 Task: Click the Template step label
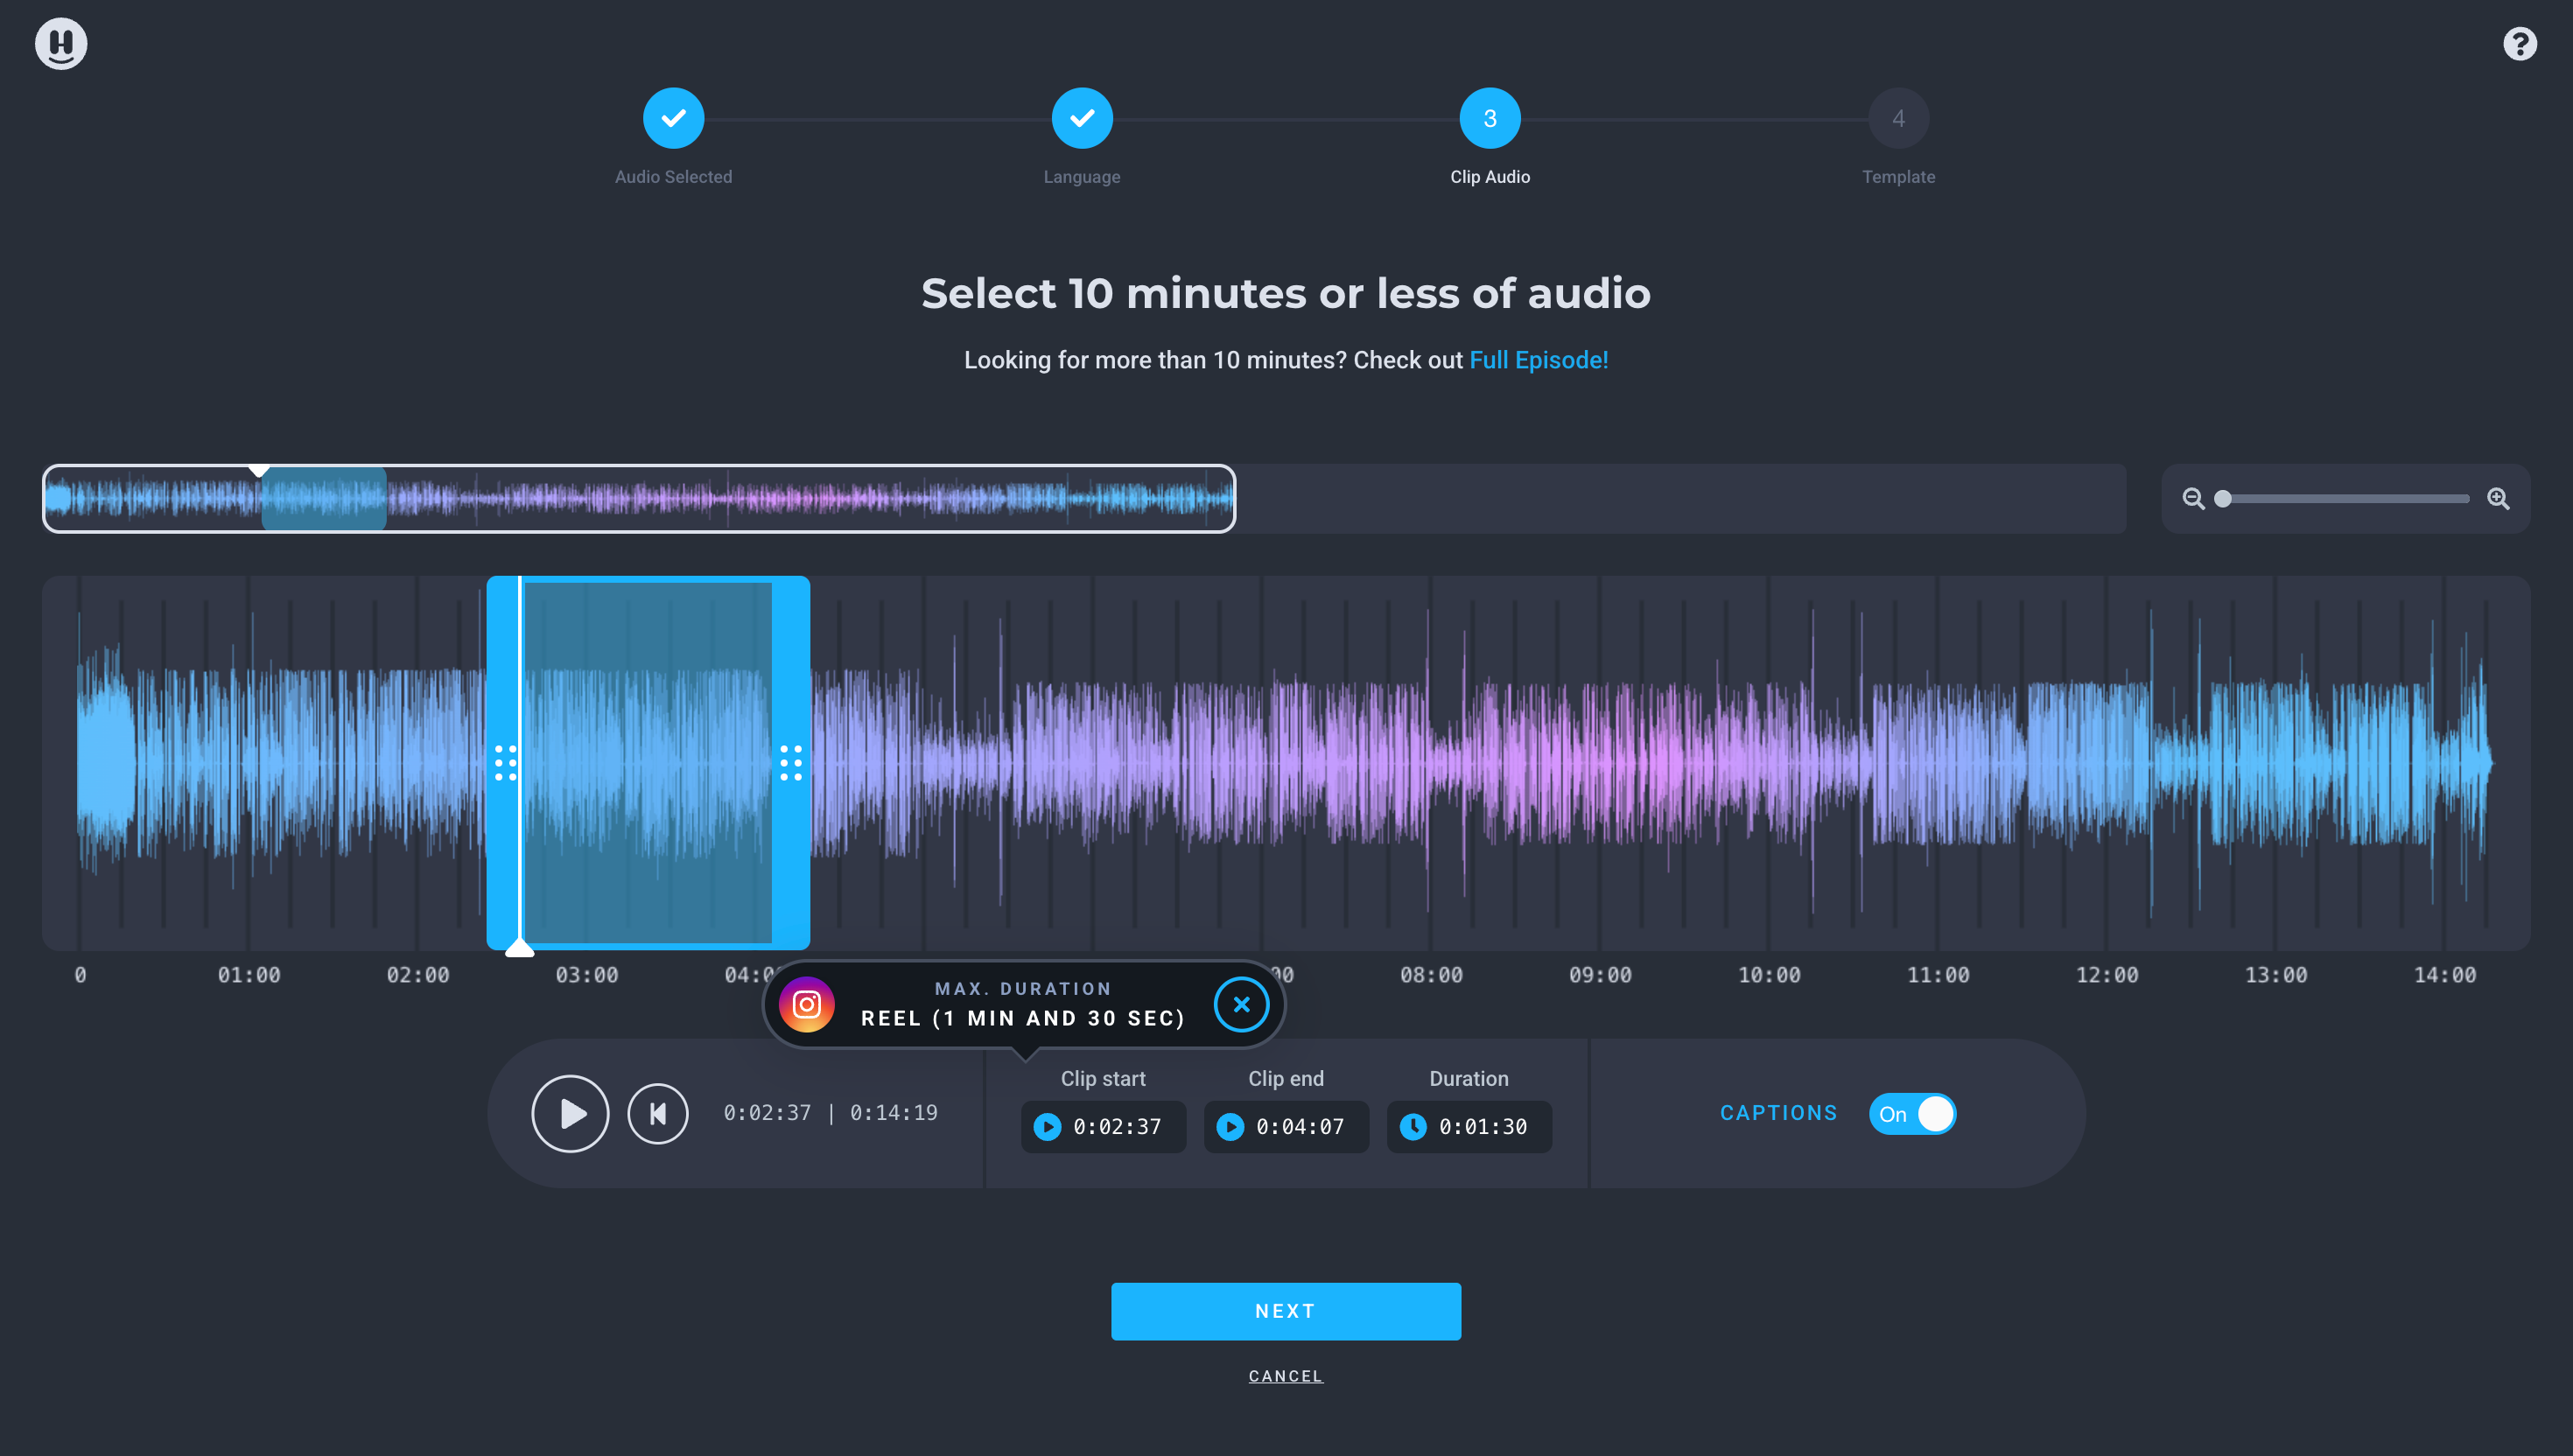click(x=1898, y=177)
